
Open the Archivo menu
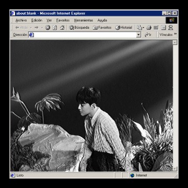[21, 20]
